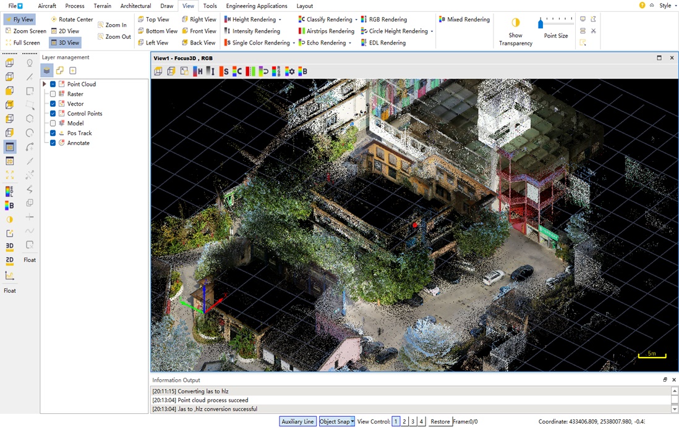Select the Rotate Center tool
Viewport: 679px width, 428px height.
(72, 20)
